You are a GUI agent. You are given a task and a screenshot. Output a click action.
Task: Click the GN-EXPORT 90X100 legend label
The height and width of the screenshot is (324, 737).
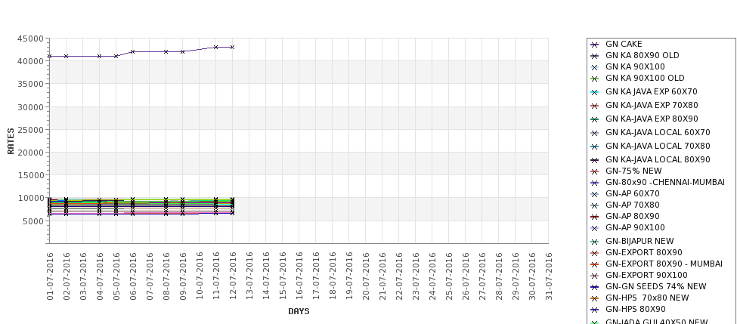[x=646, y=275]
